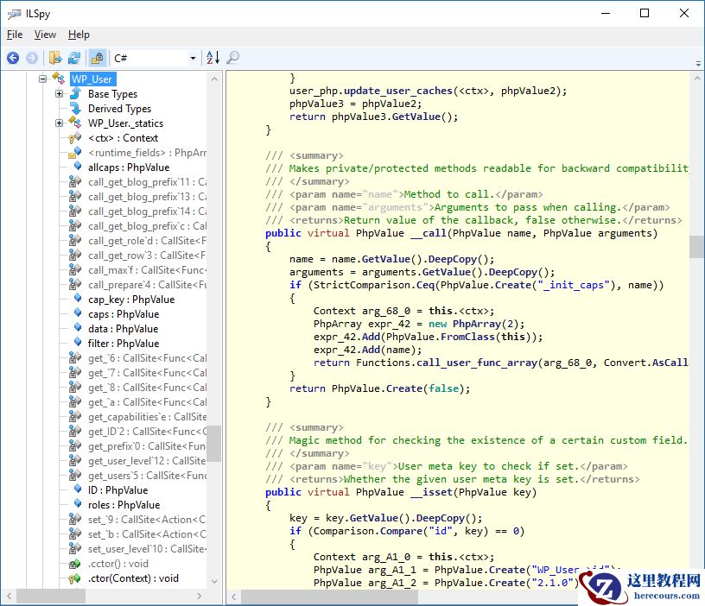Collapse the WP_User tree node
Screen dimensions: 705x606
(42, 79)
